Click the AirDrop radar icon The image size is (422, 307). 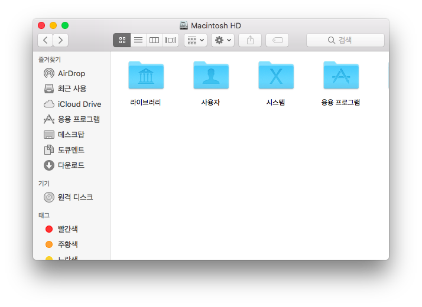pyautogui.click(x=48, y=73)
